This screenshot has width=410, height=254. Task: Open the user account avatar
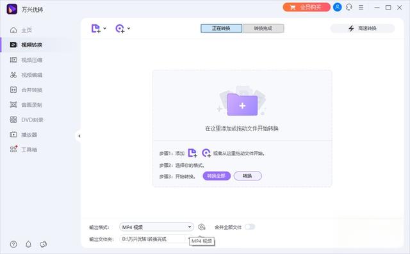pyautogui.click(x=338, y=7)
